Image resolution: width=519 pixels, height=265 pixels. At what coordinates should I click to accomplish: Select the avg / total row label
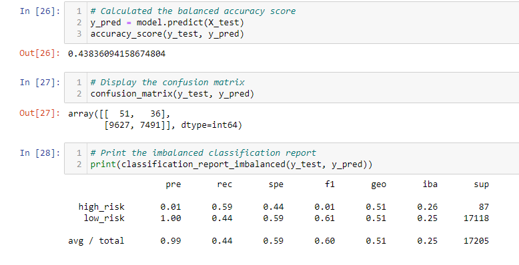(96, 241)
